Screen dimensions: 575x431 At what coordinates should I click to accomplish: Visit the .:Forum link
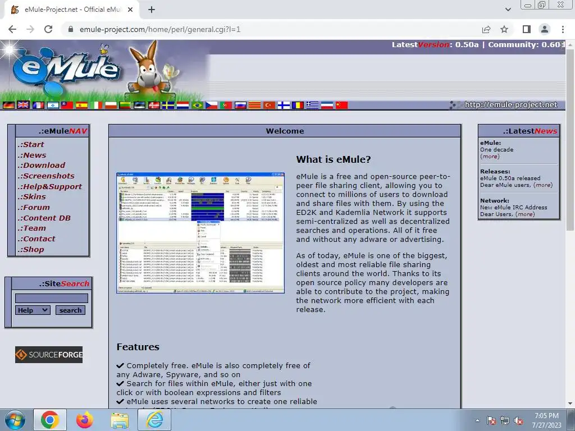coord(34,208)
